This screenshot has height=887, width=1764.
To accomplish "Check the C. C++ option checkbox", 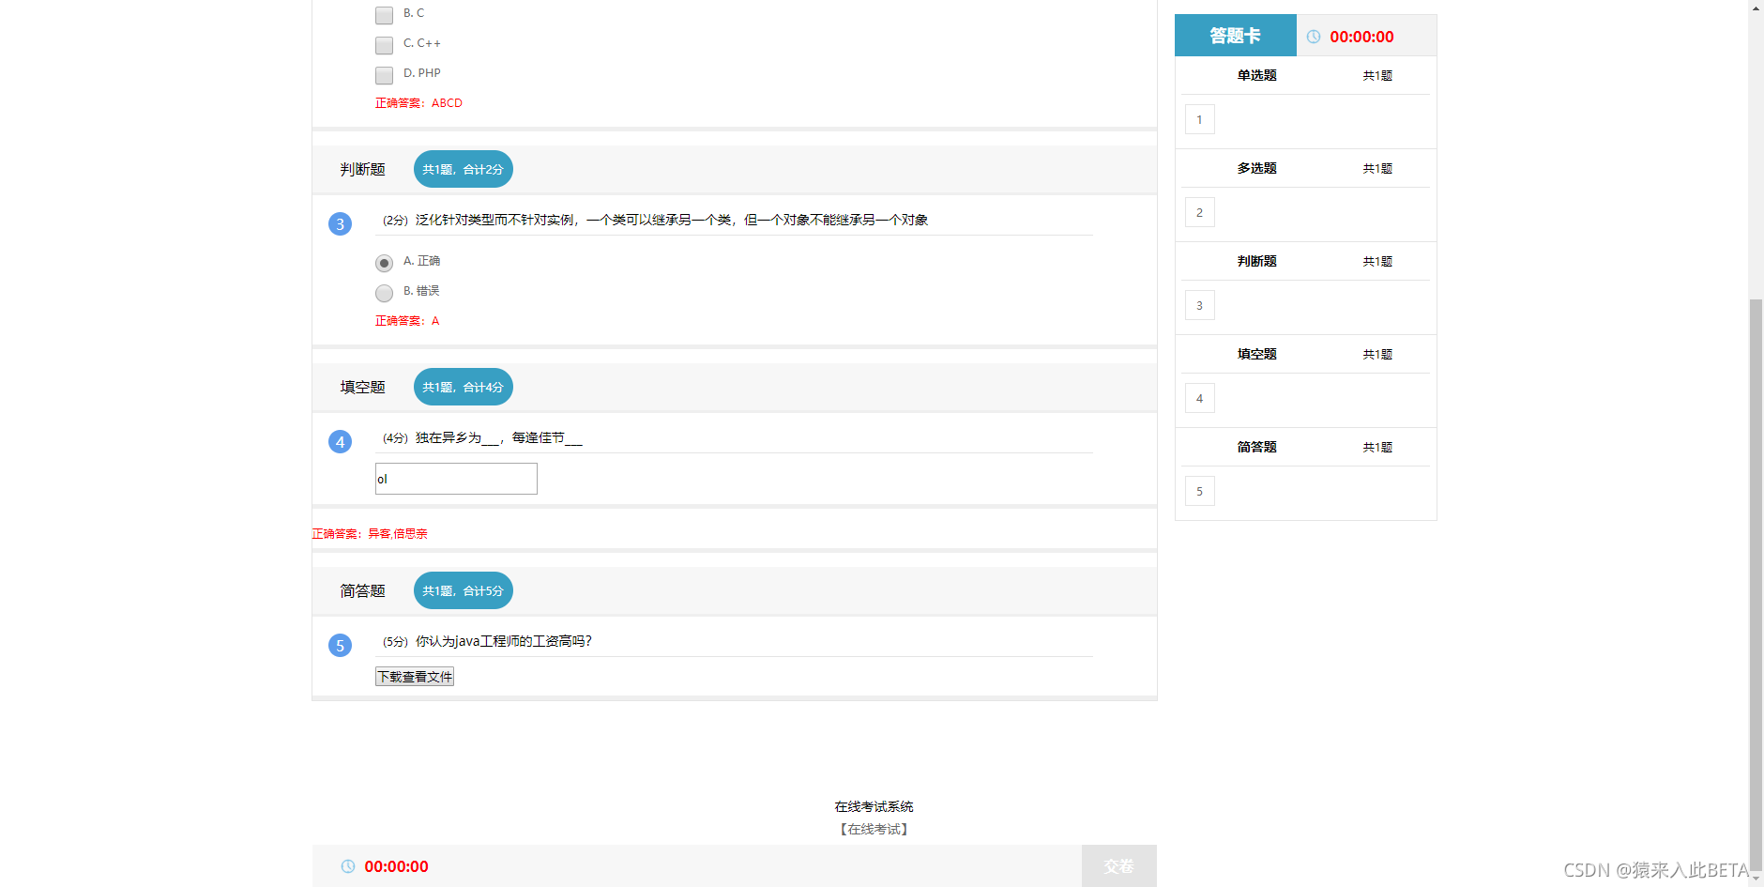I will 384,45.
